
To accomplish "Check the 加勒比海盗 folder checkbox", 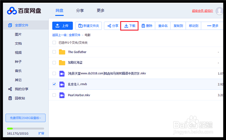I will [54, 63].
